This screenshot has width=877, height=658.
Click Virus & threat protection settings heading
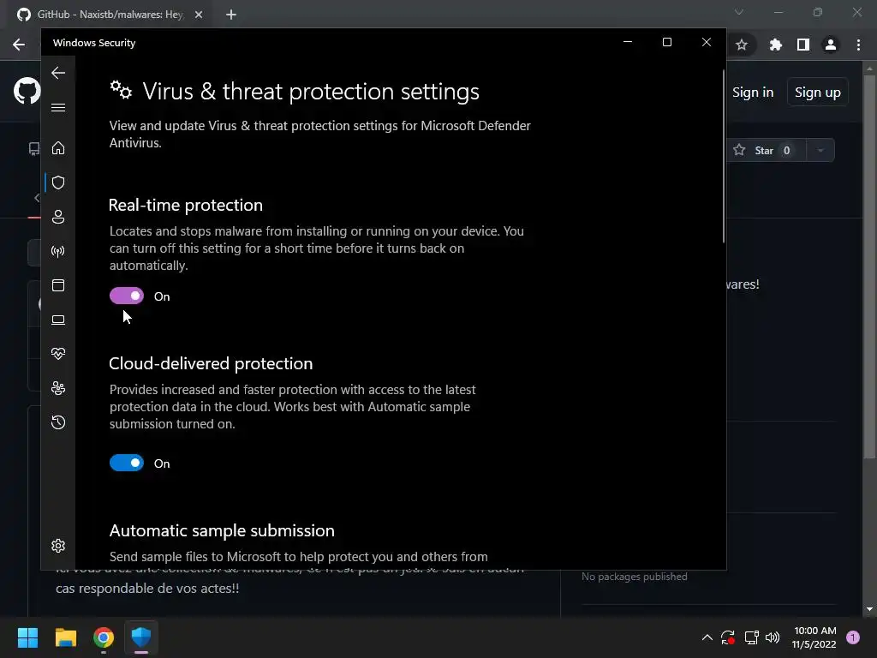click(x=311, y=91)
